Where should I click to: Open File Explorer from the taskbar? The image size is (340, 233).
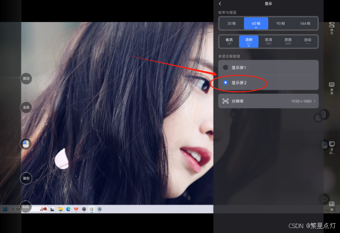60,209
